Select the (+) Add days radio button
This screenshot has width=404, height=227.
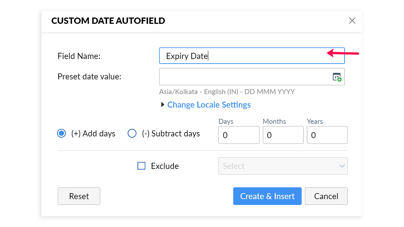(x=62, y=134)
